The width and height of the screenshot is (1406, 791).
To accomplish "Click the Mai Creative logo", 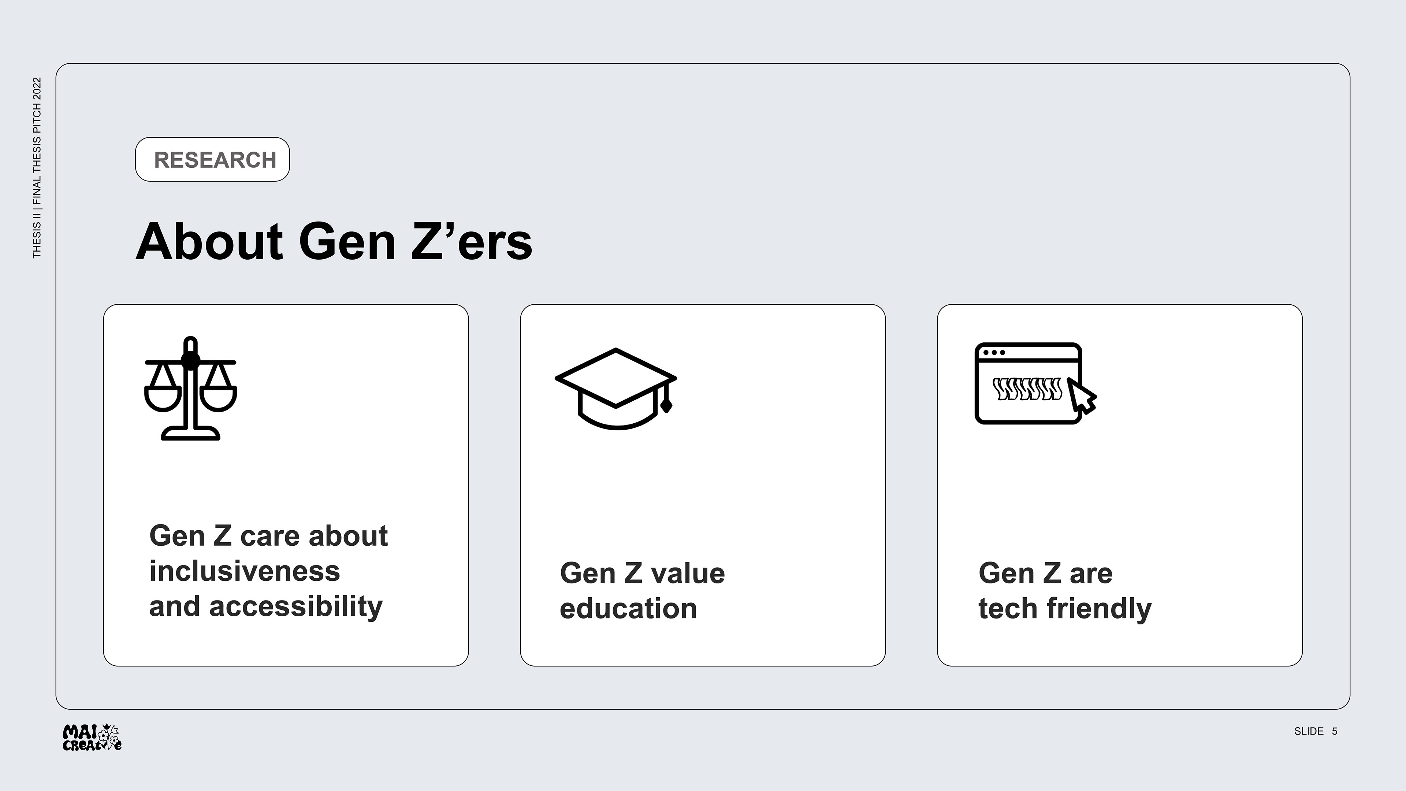I will pos(92,738).
